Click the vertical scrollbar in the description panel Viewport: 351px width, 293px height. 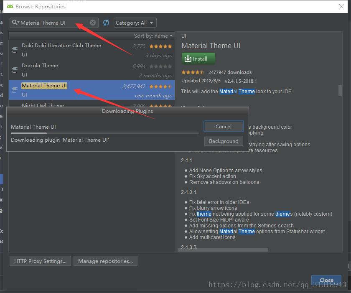pos(340,91)
